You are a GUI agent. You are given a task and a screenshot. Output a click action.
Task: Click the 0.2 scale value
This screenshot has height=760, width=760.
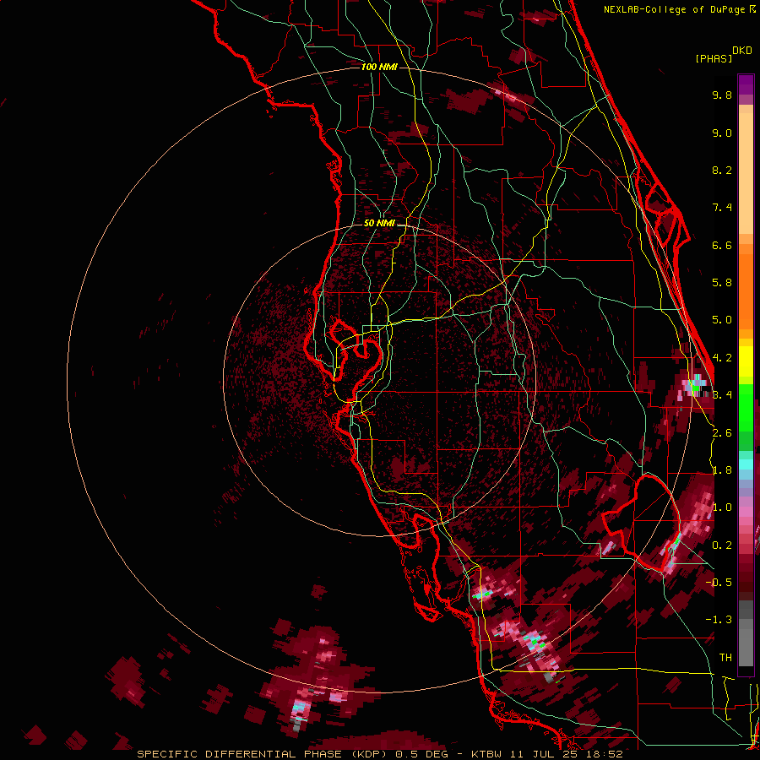click(722, 546)
